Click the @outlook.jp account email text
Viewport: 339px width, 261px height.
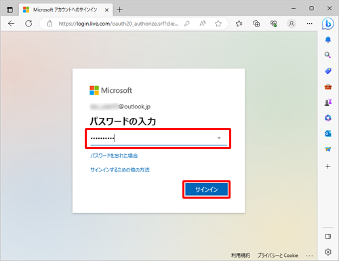tap(120, 106)
